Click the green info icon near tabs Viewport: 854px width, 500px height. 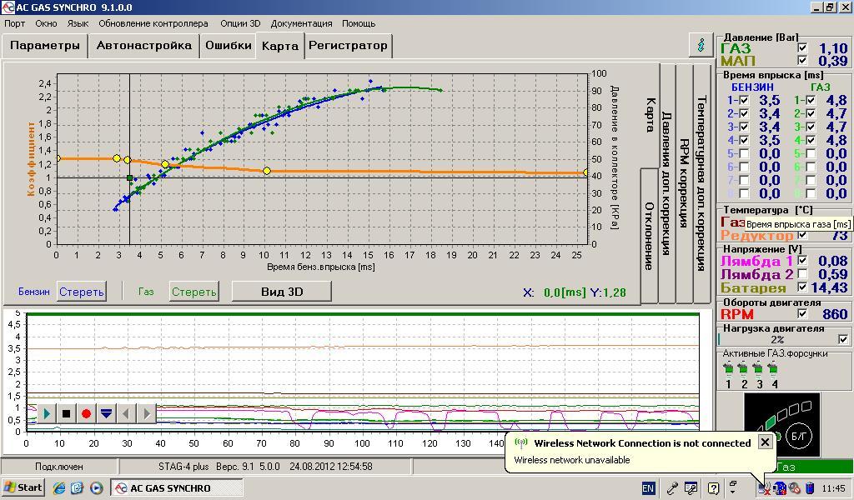tap(701, 45)
